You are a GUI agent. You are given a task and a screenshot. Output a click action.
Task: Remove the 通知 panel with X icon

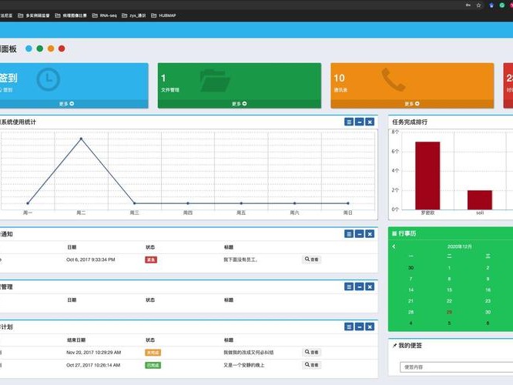[370, 234]
